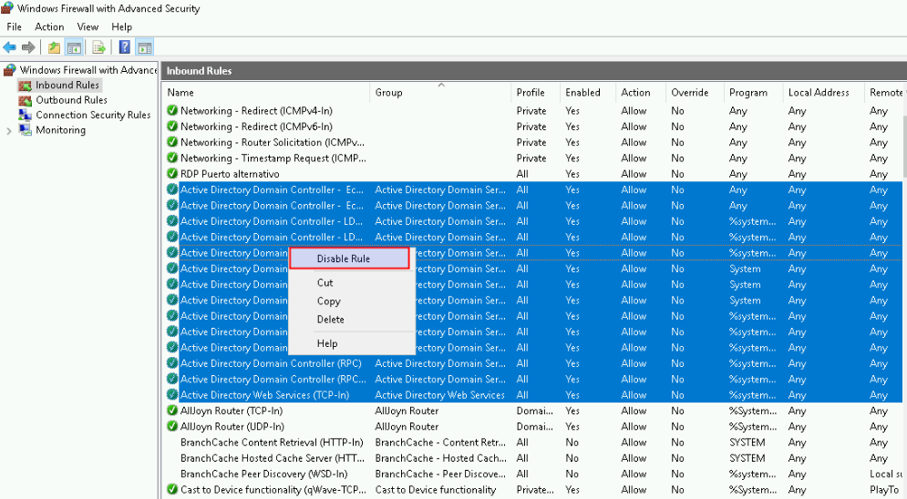The height and width of the screenshot is (499, 907).
Task: Select Connection Security Rules in the tree
Action: tap(93, 115)
